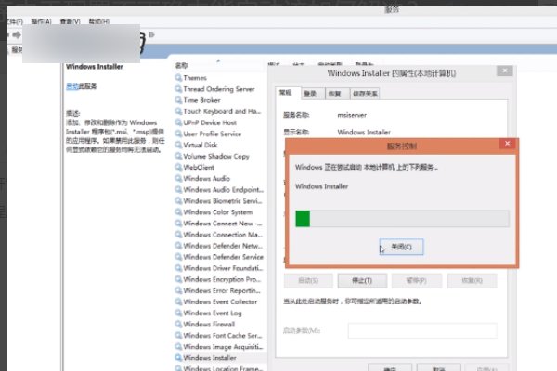Click the start parameters input field
This screenshot has width=557, height=371.
point(422,330)
